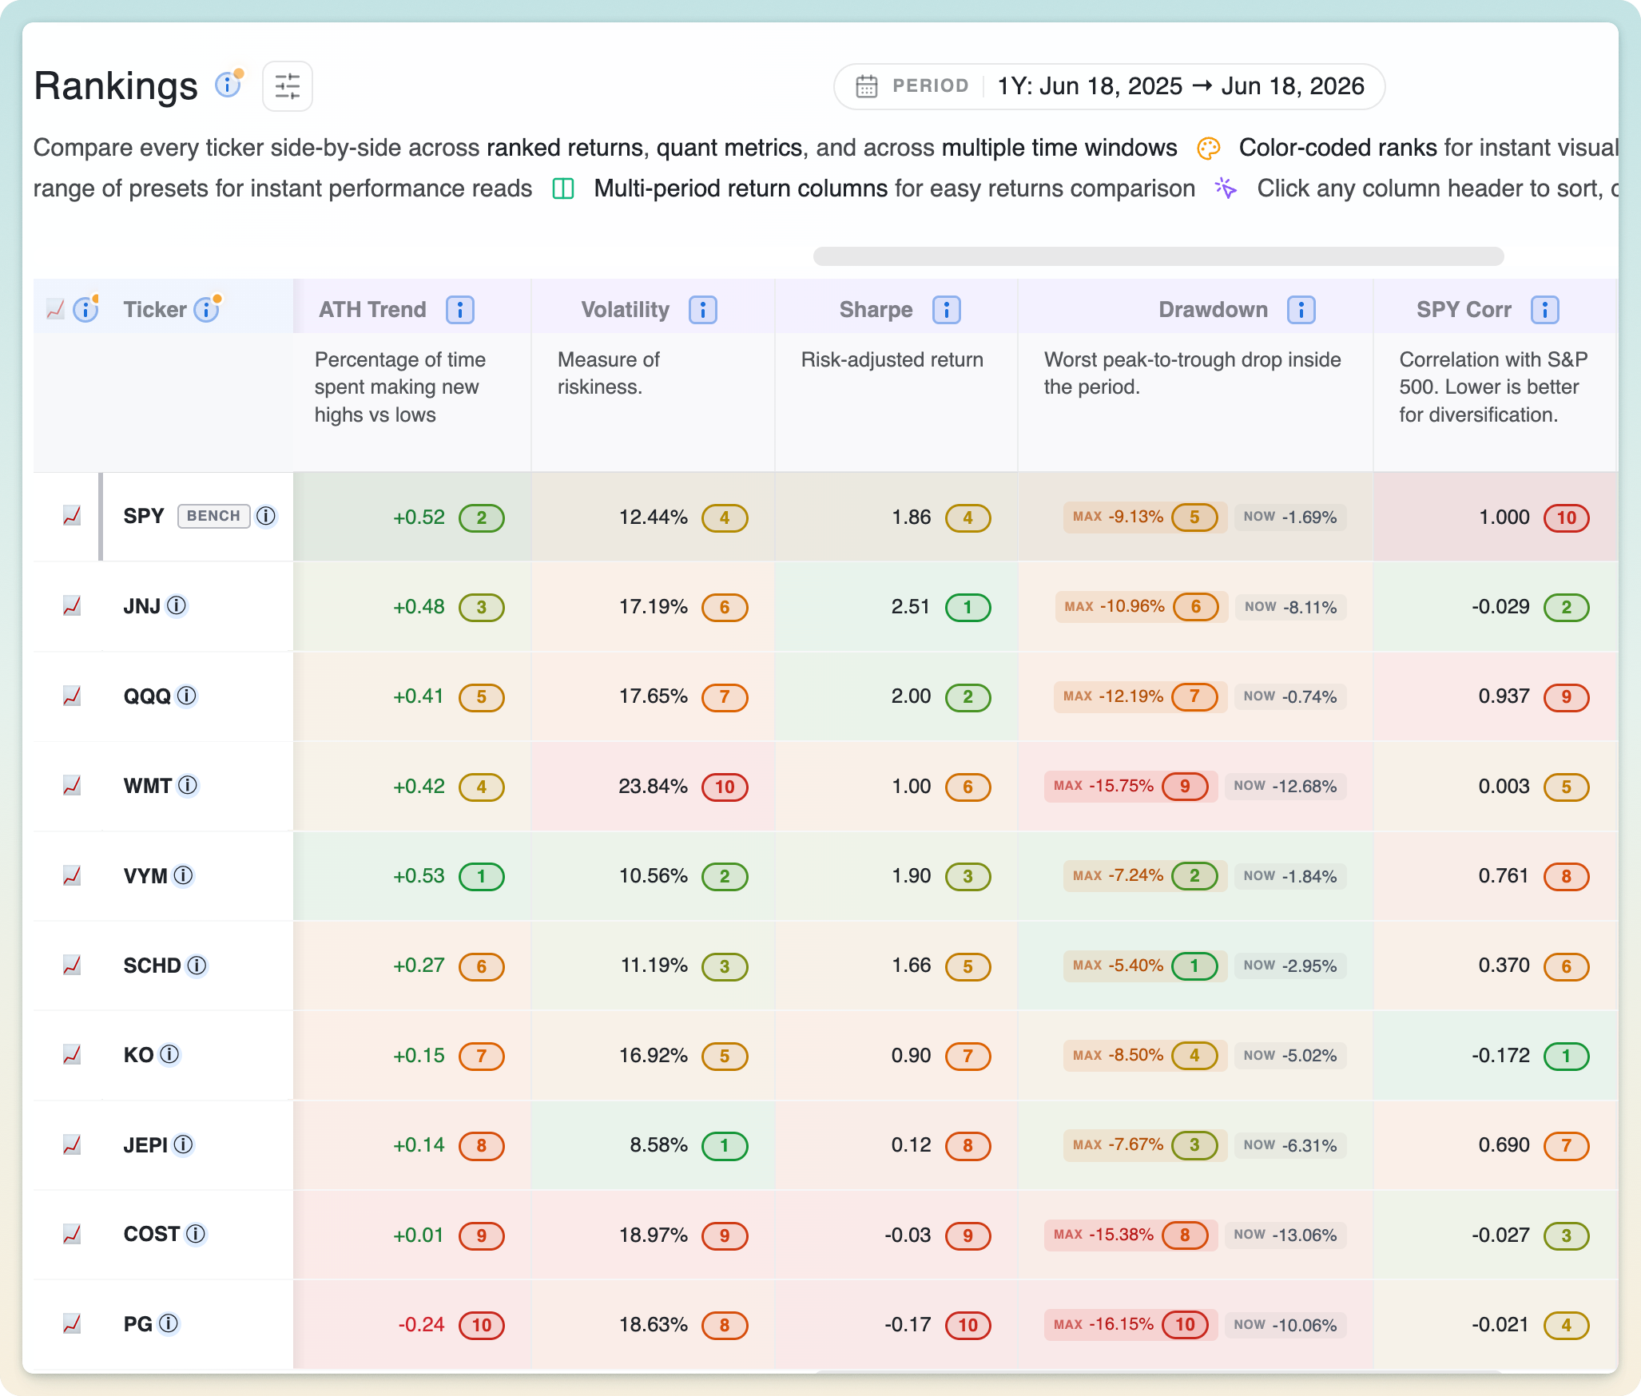
Task: Click the WMT NOW -12.68% drawdown chip
Action: tap(1285, 787)
